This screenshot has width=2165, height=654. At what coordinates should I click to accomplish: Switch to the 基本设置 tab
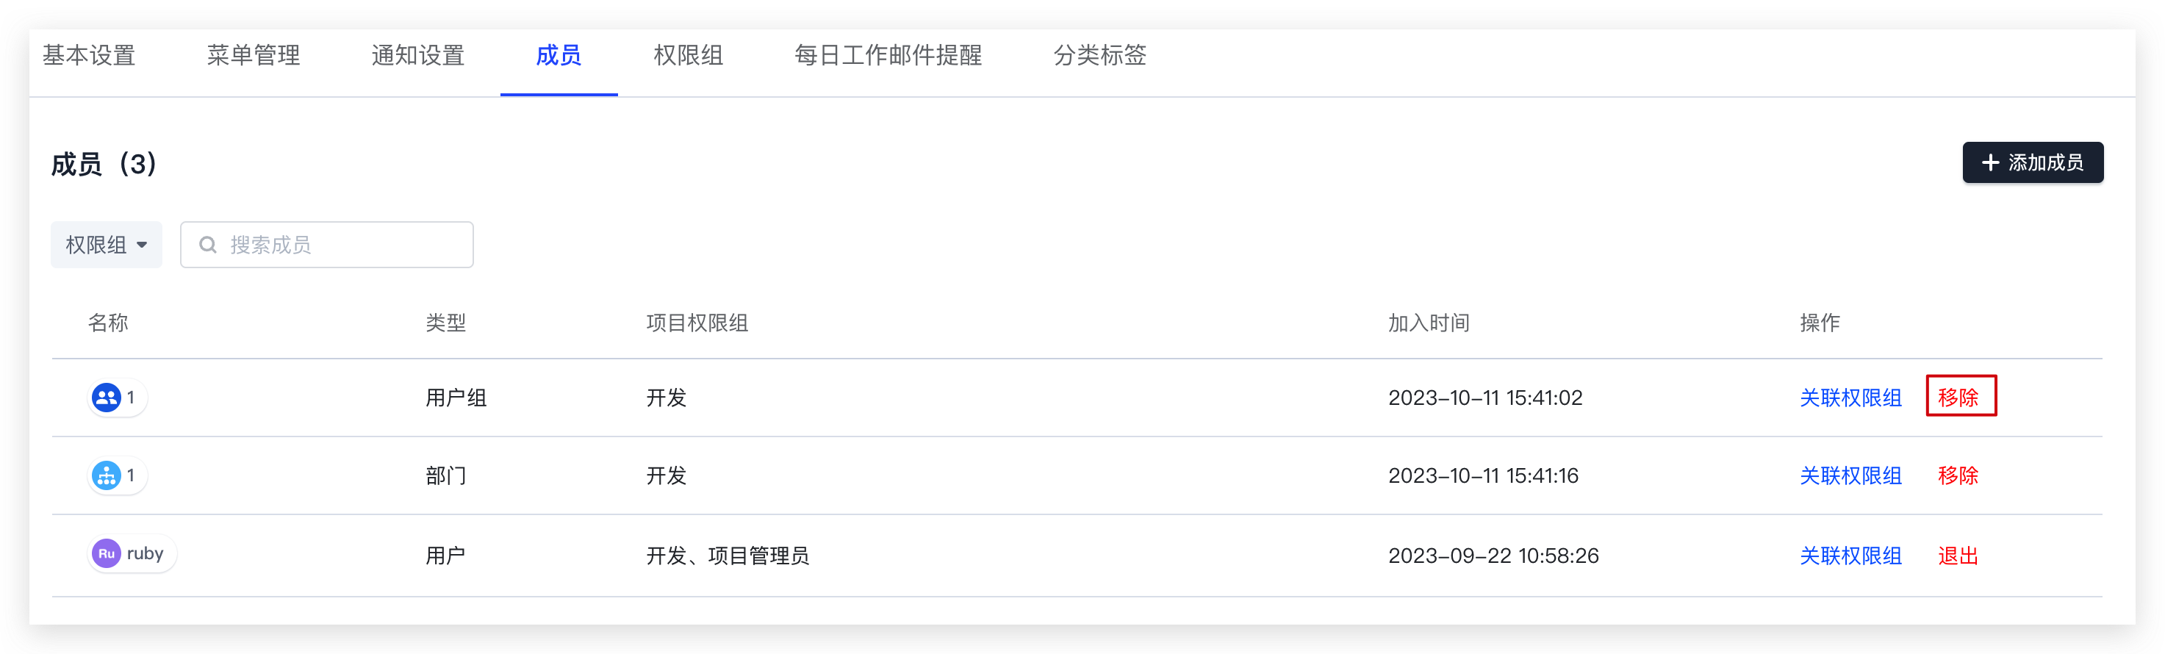[89, 56]
